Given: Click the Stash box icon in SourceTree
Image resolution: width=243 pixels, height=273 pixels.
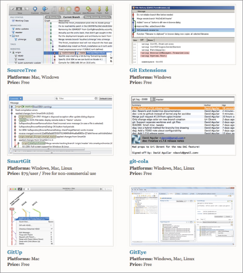Looking at the screenshot, I should [61, 9].
